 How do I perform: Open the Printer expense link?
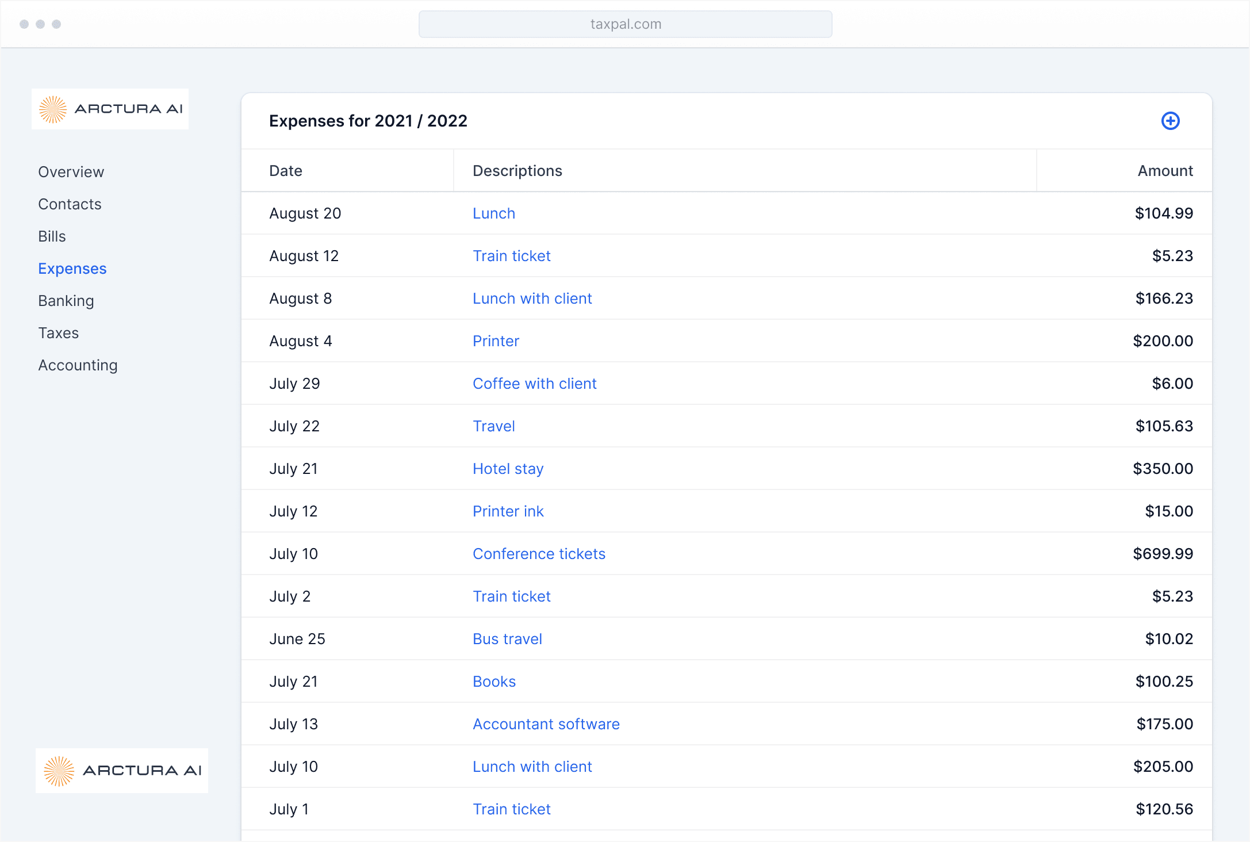pos(496,341)
